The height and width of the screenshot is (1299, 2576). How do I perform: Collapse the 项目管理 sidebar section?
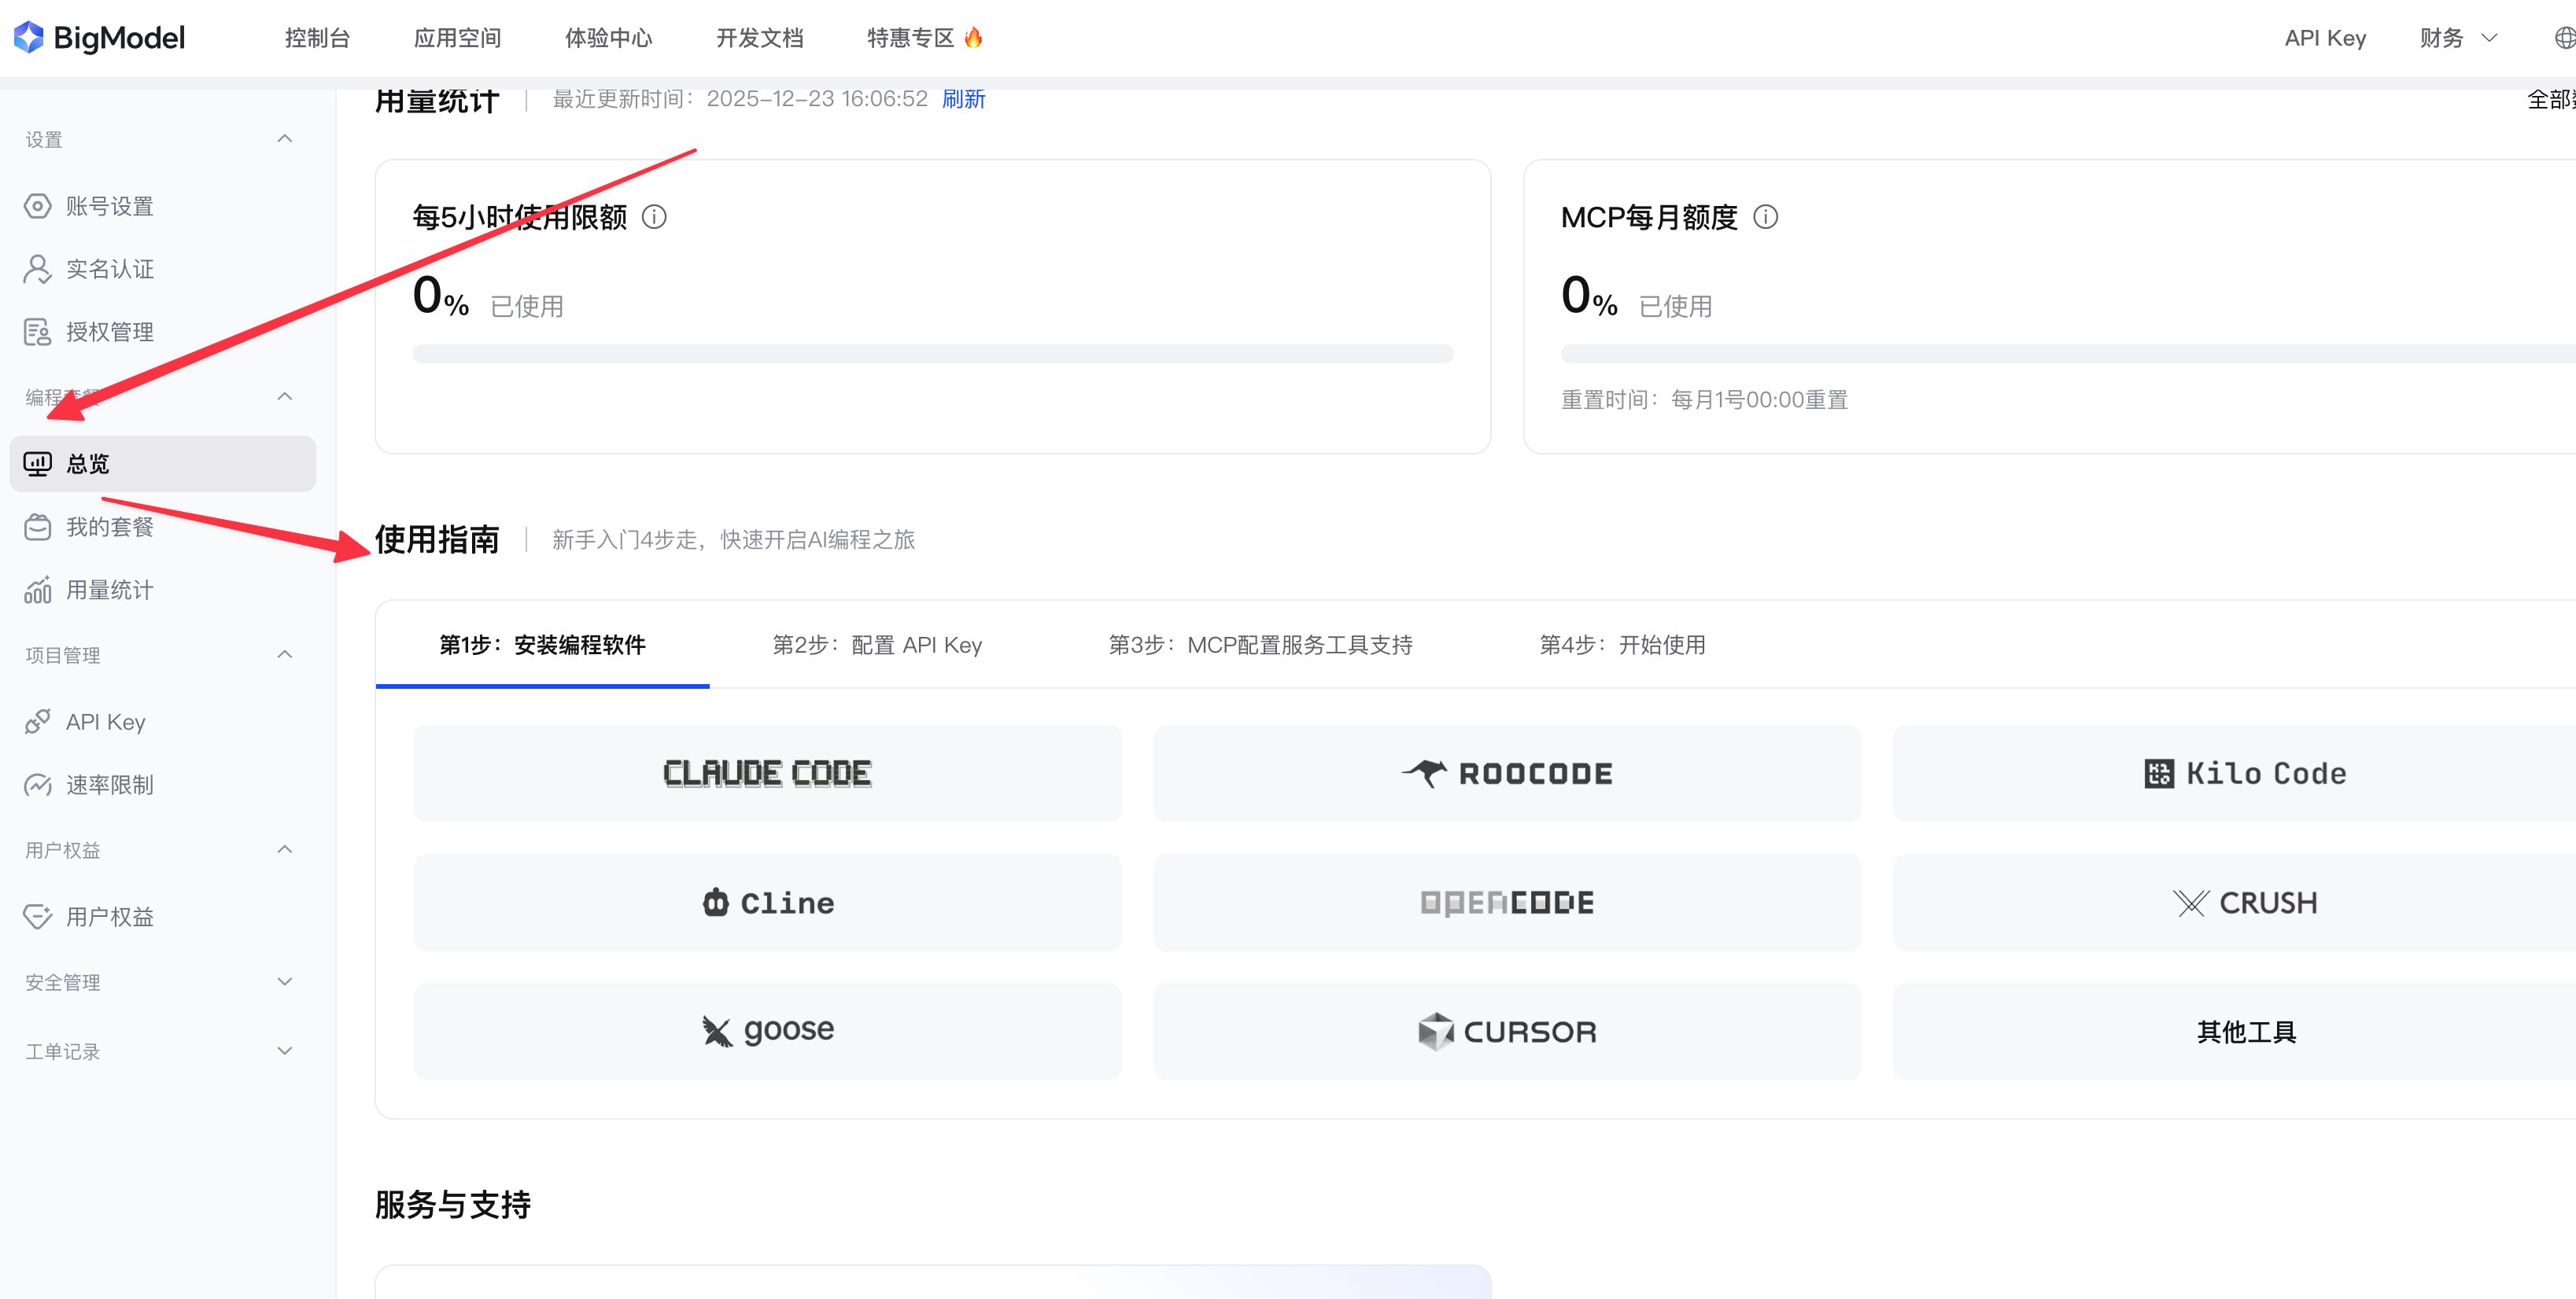(284, 654)
